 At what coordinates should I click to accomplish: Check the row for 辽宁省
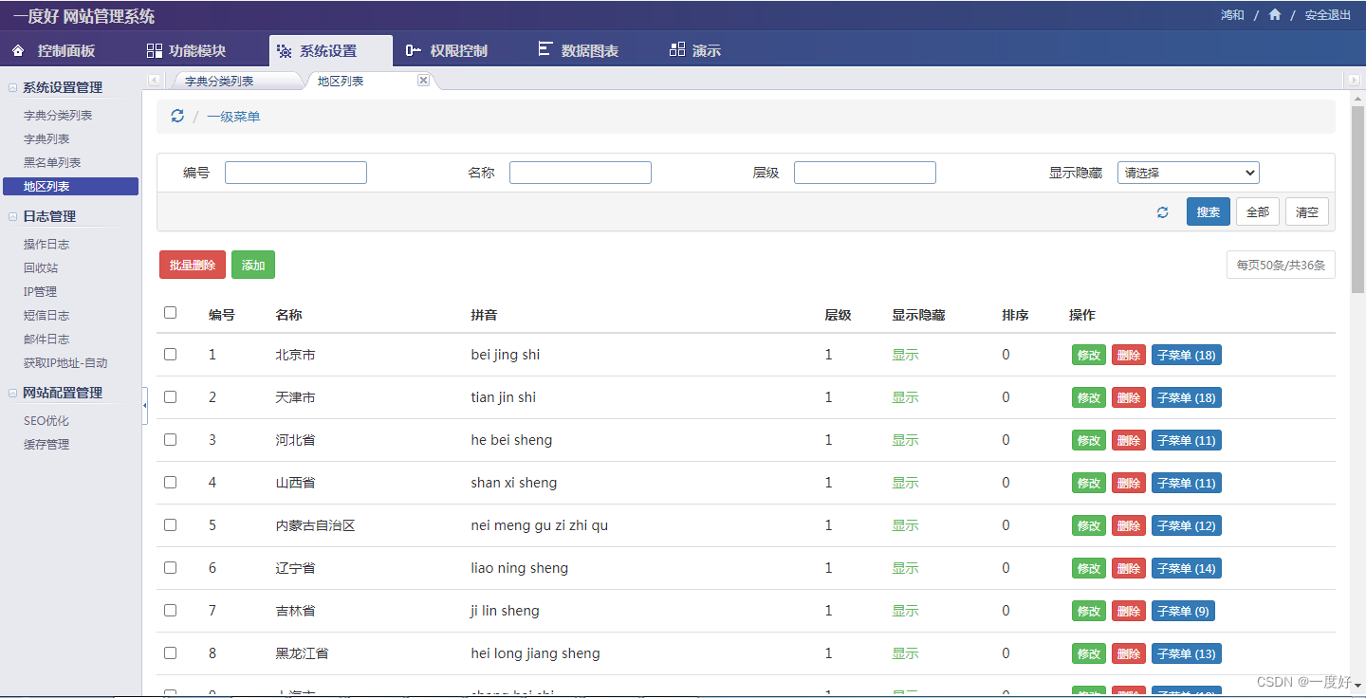170,568
